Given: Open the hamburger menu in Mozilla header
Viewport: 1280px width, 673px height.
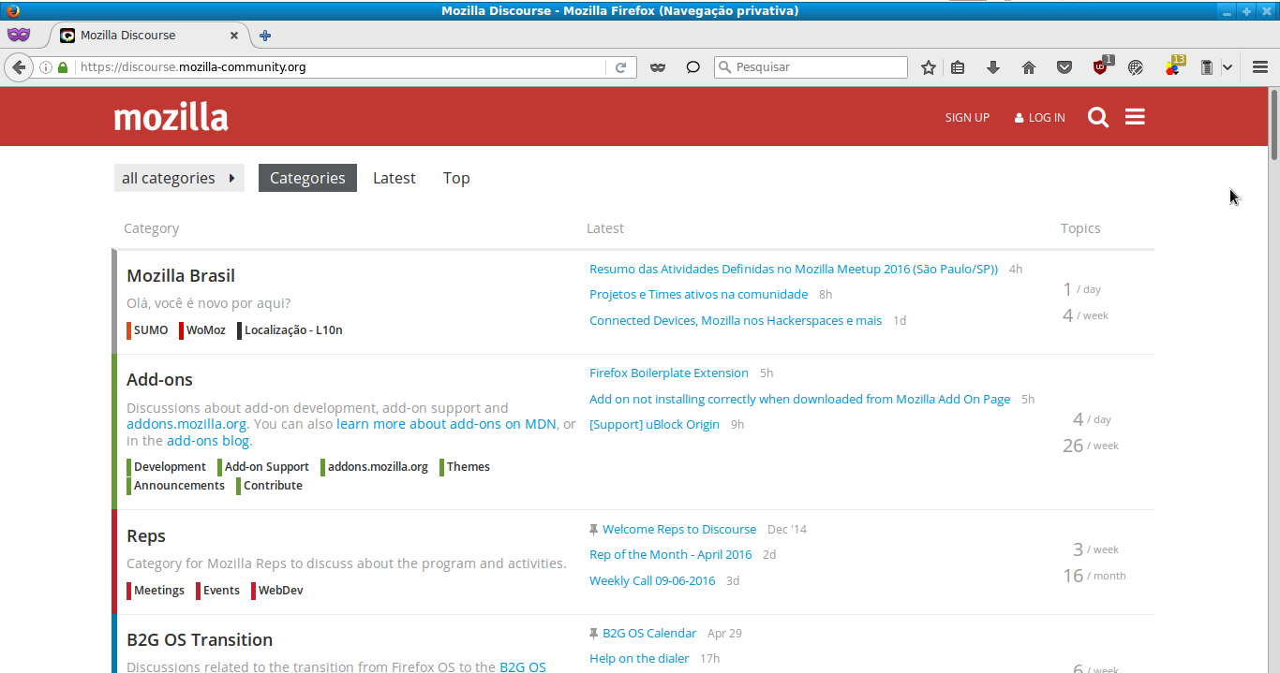Looking at the screenshot, I should coord(1135,117).
